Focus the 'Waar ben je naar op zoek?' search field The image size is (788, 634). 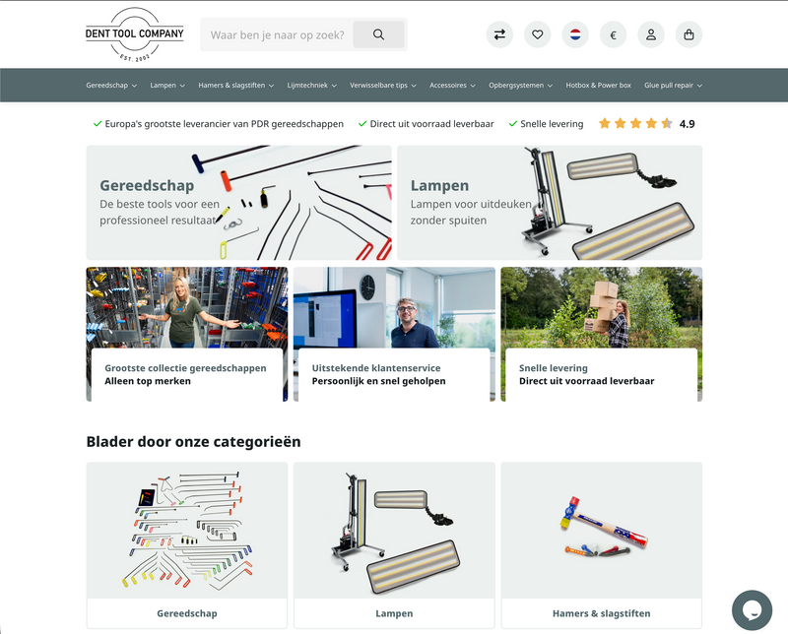[277, 34]
